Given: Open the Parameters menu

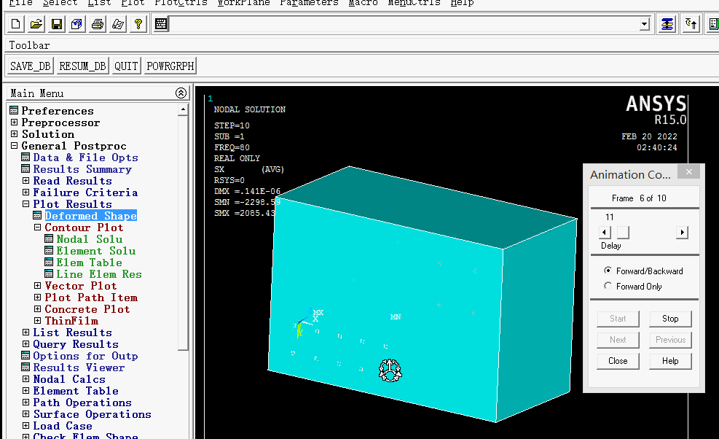Looking at the screenshot, I should pos(309,3).
